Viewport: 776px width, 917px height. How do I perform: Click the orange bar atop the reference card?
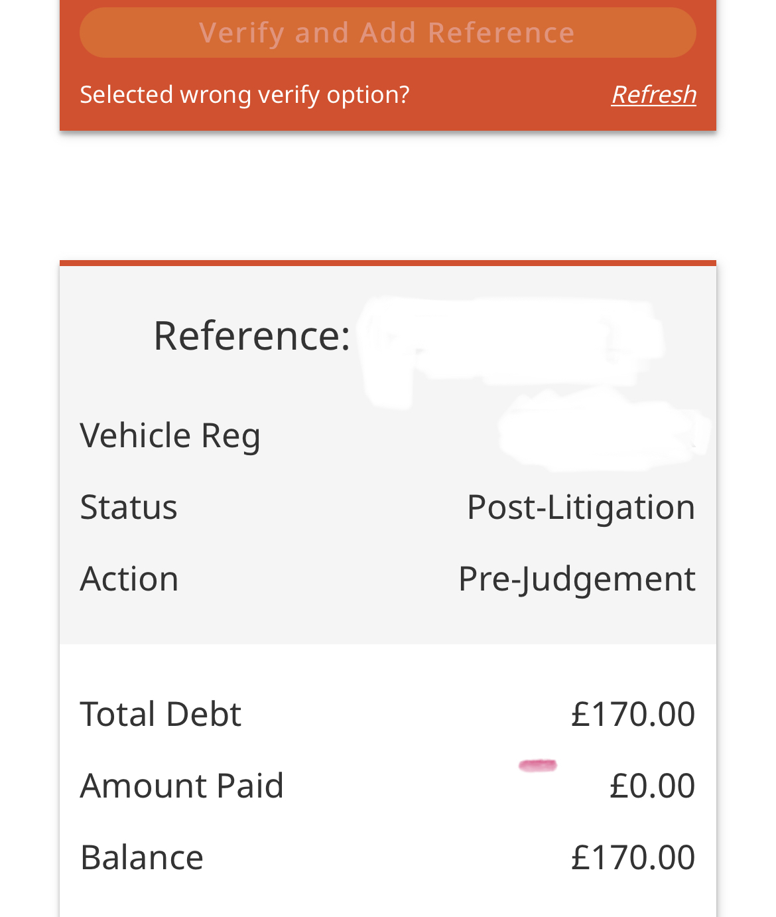388,263
